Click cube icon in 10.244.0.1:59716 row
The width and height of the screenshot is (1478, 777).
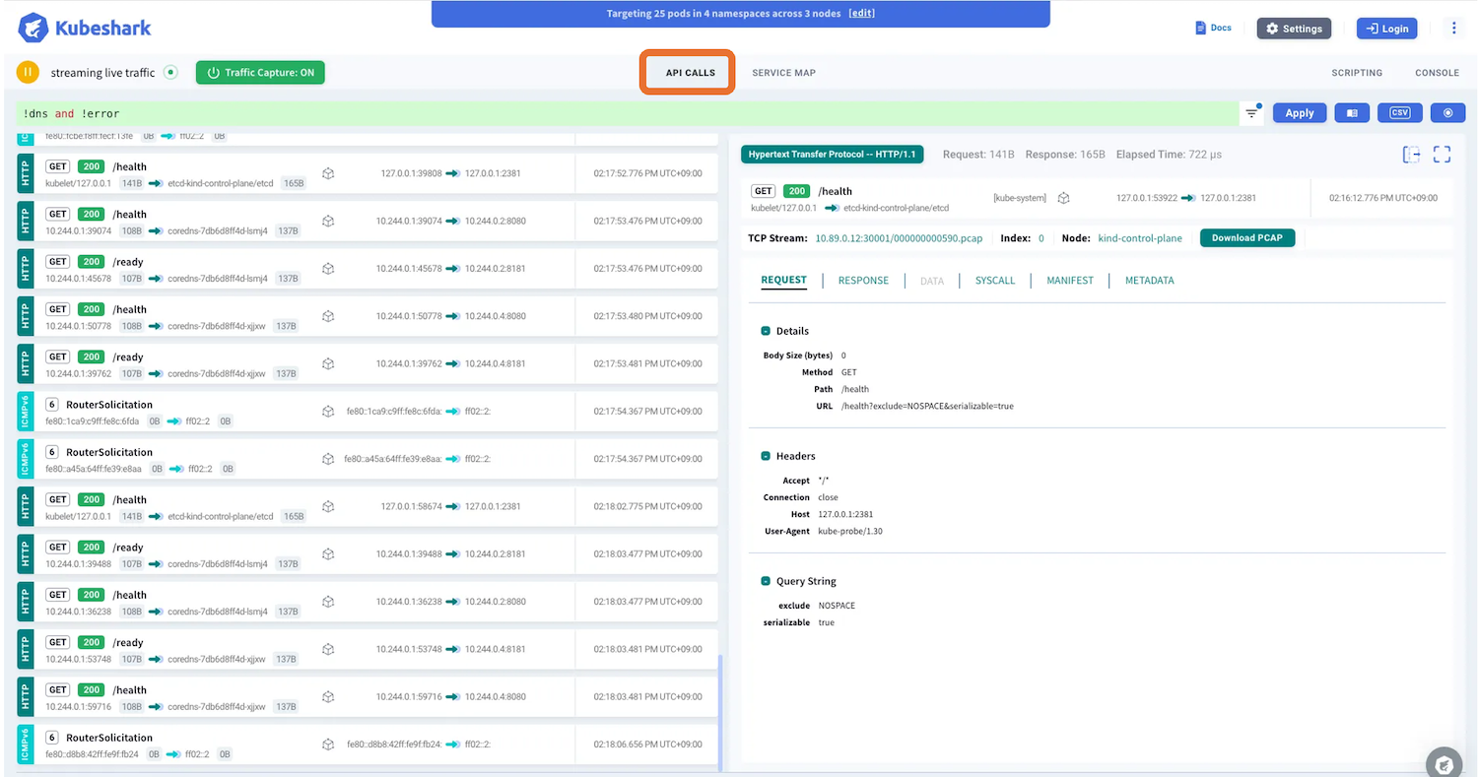click(328, 696)
